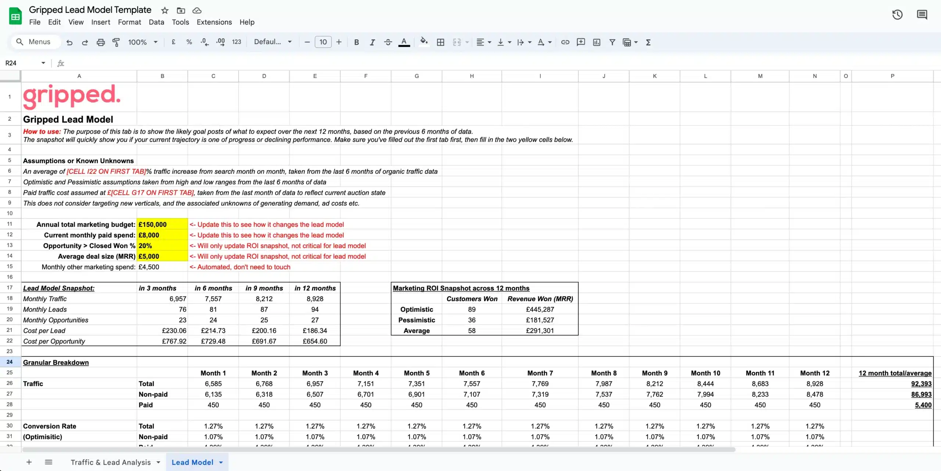The width and height of the screenshot is (941, 471).
Task: Open the File menu
Action: (35, 22)
